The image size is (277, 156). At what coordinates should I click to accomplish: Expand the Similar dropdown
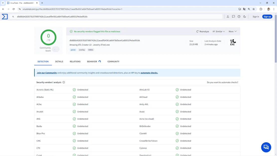[x=218, y=31]
